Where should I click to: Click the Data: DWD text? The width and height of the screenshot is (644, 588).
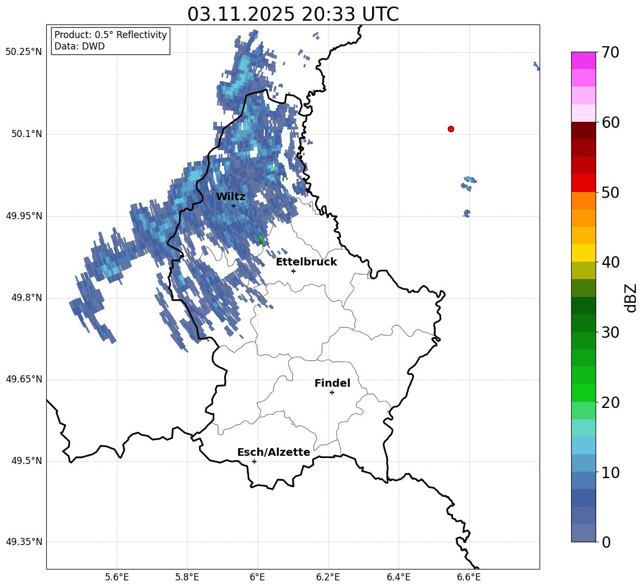click(79, 46)
